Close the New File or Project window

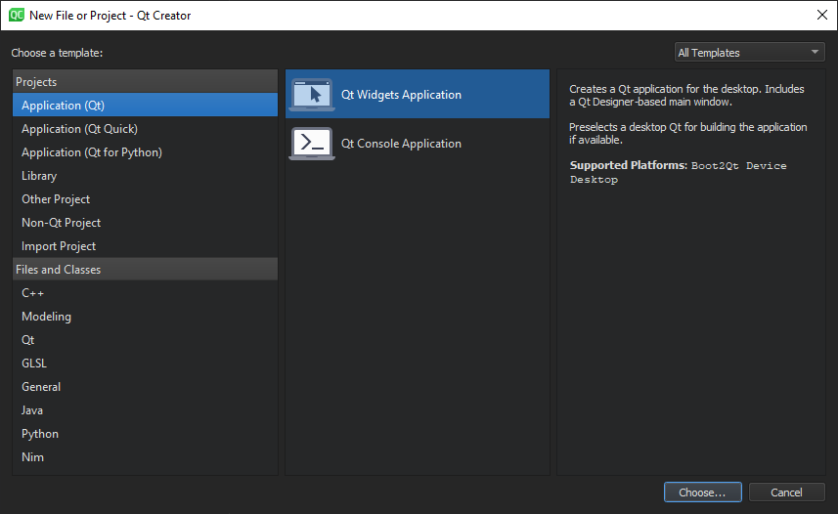[x=822, y=15]
